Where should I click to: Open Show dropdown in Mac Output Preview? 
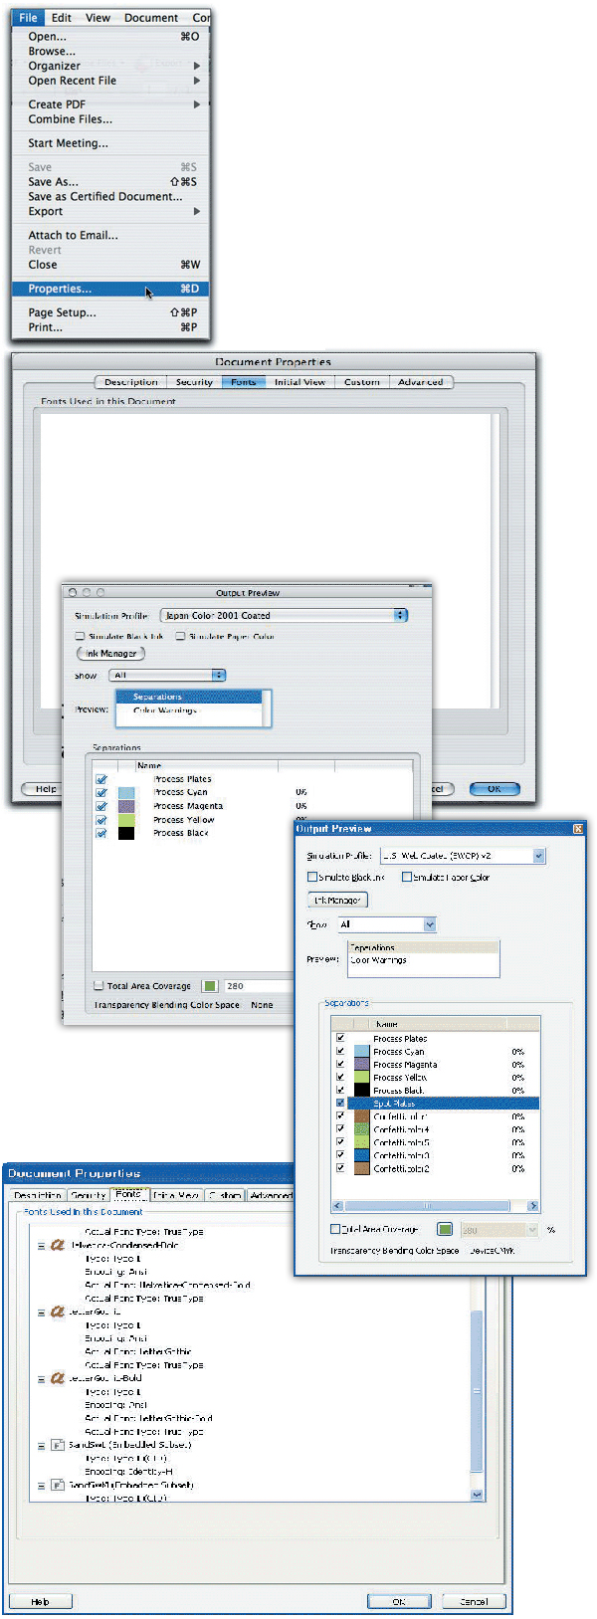click(x=167, y=675)
